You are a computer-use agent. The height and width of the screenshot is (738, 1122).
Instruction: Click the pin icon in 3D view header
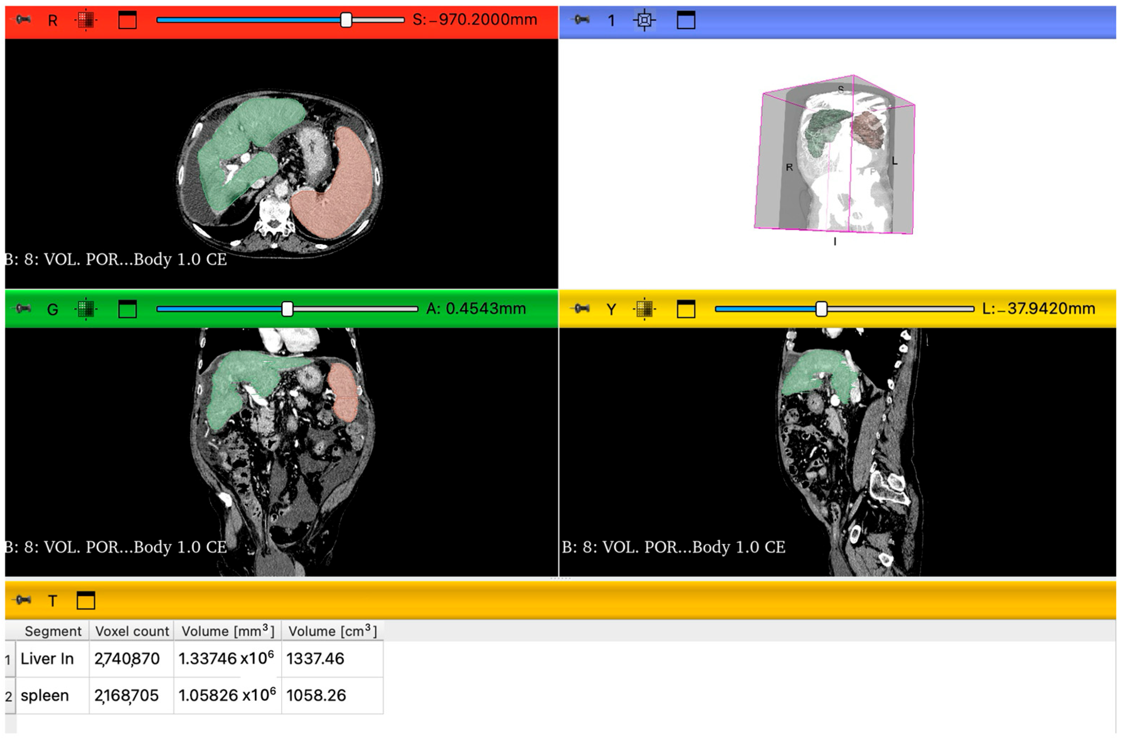click(581, 20)
